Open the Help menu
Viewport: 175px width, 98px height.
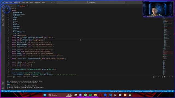click(43, 2)
